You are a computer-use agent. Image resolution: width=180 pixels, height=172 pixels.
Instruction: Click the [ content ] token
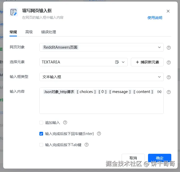[143, 92]
